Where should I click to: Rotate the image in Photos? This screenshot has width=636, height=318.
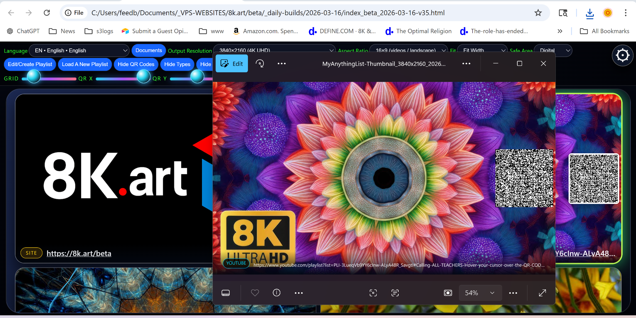260,64
